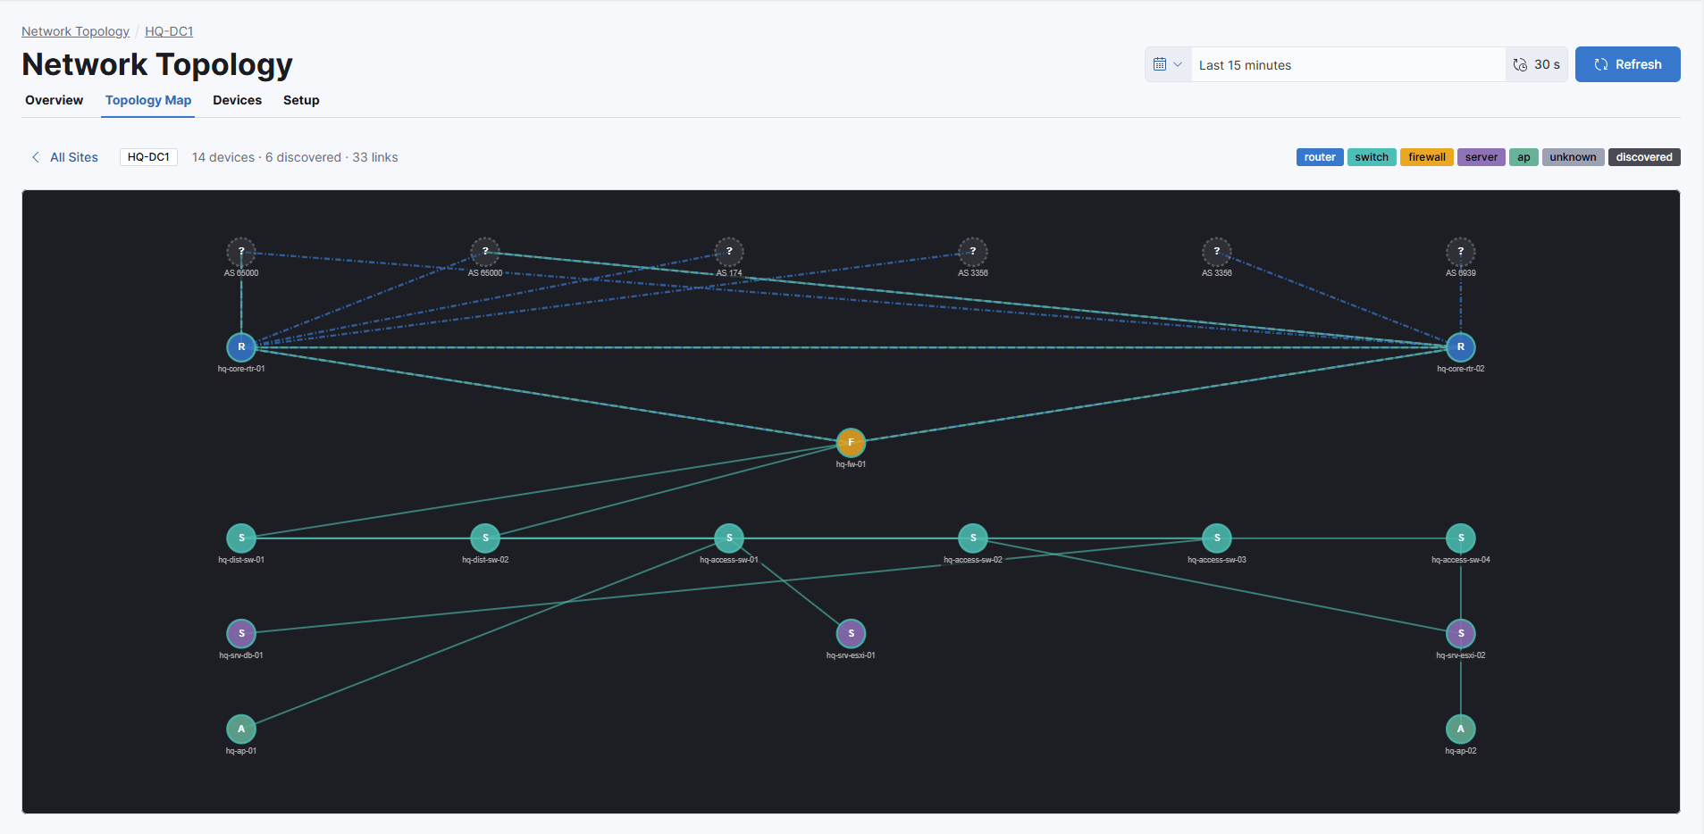Click the firewall legend badge
Screen dimensions: 1704x834
pyautogui.click(x=1427, y=157)
